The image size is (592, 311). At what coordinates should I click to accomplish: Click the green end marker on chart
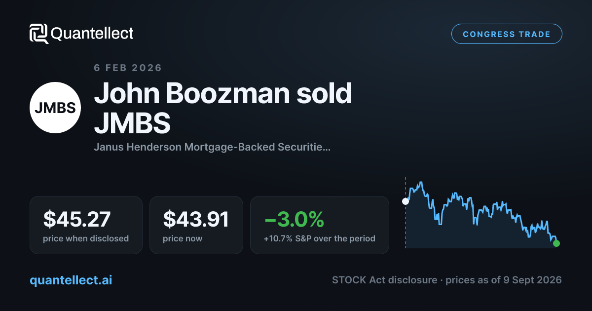[x=556, y=243]
